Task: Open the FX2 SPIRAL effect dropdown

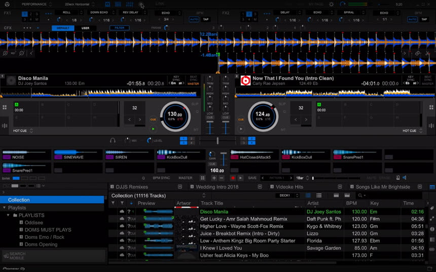Action: (351, 13)
